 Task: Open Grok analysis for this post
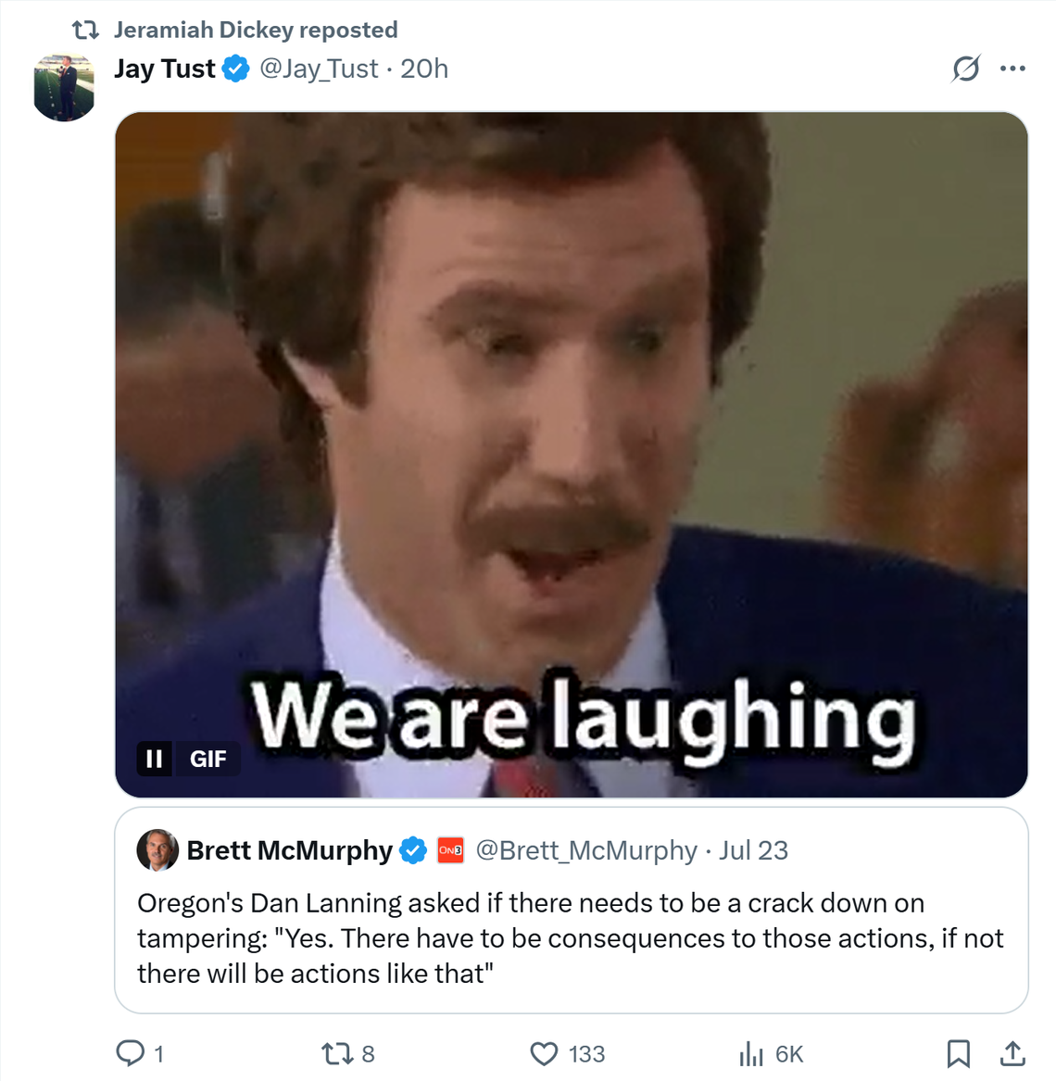(x=965, y=69)
